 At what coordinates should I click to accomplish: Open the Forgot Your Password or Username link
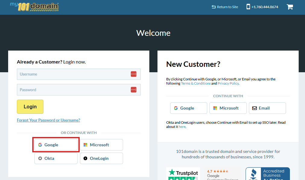(x=48, y=120)
